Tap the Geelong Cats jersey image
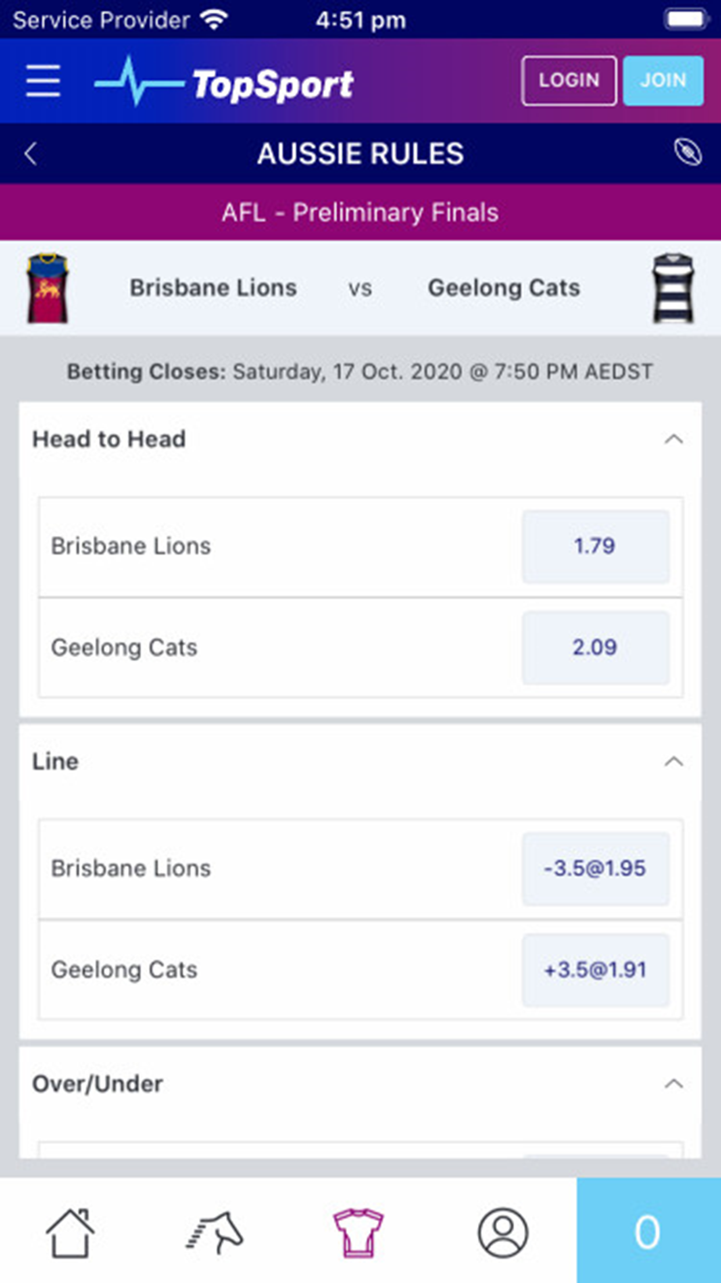The height and width of the screenshot is (1283, 721). pyautogui.click(x=673, y=288)
